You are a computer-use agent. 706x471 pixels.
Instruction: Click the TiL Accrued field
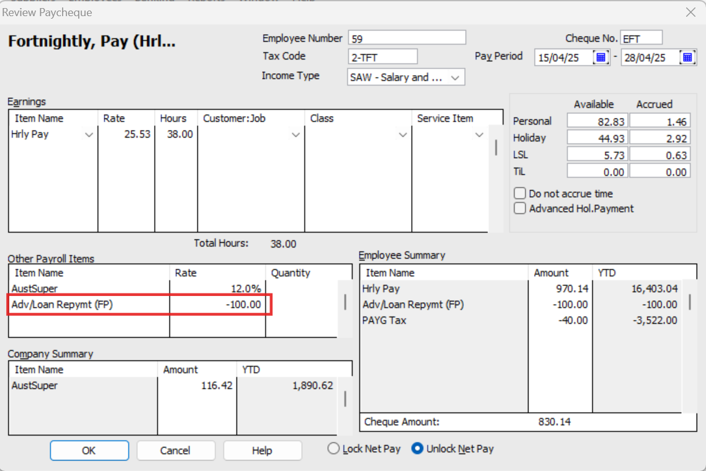pyautogui.click(x=659, y=171)
